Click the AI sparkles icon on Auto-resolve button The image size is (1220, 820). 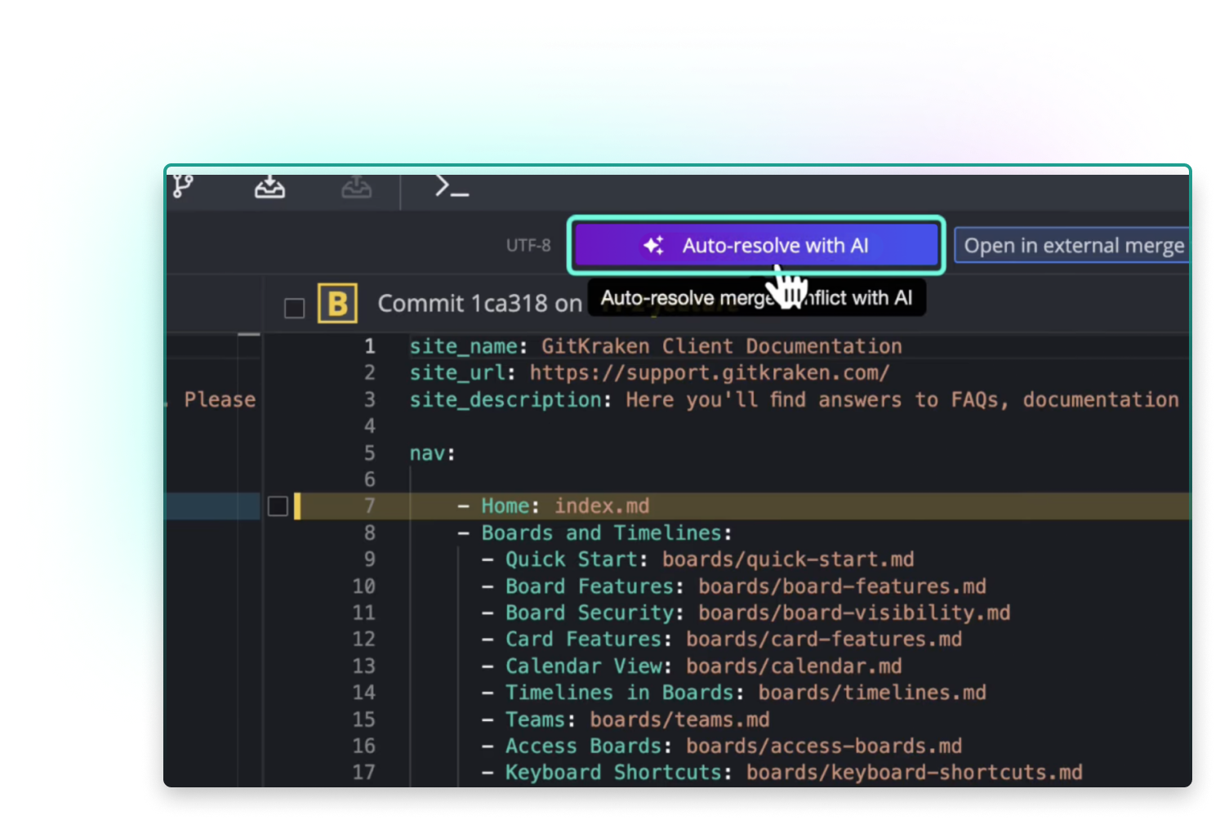point(653,244)
